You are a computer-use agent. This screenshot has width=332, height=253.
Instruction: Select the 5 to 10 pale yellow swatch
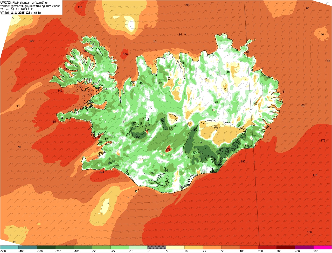click(175, 247)
